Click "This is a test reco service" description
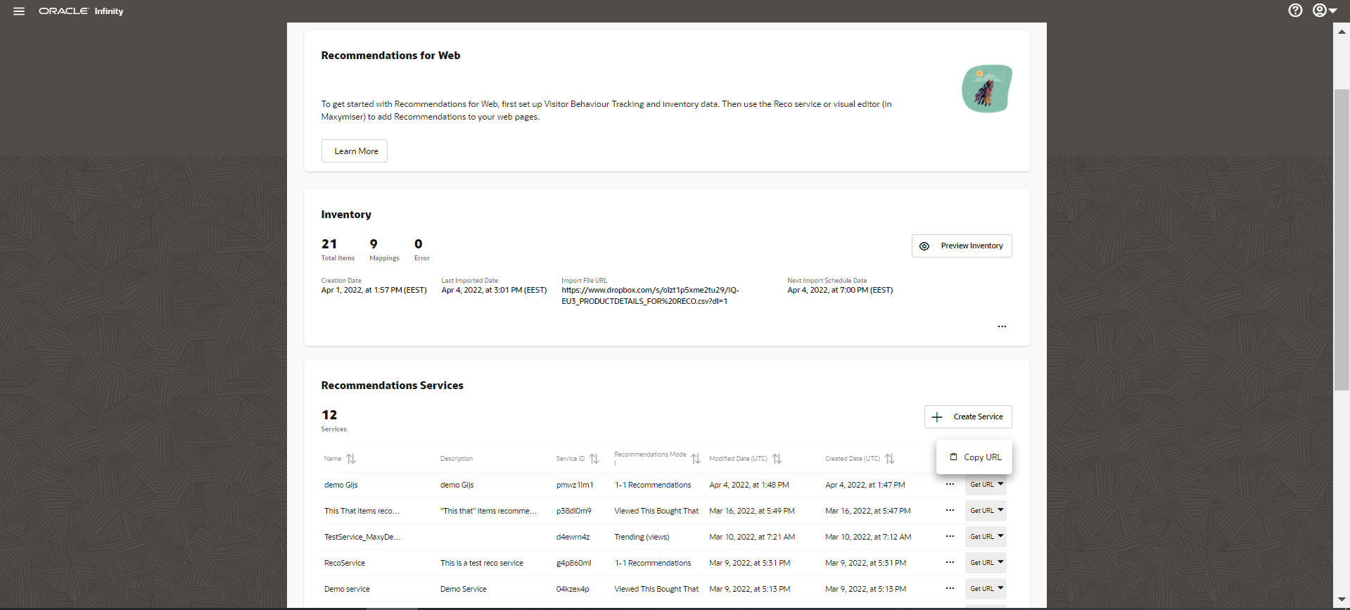Viewport: 1350px width, 610px height. (482, 563)
